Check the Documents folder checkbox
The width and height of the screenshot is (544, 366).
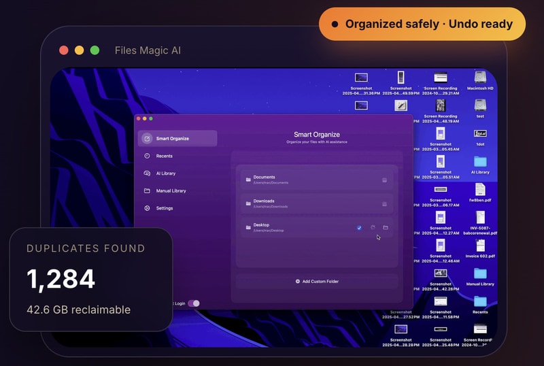coord(384,180)
